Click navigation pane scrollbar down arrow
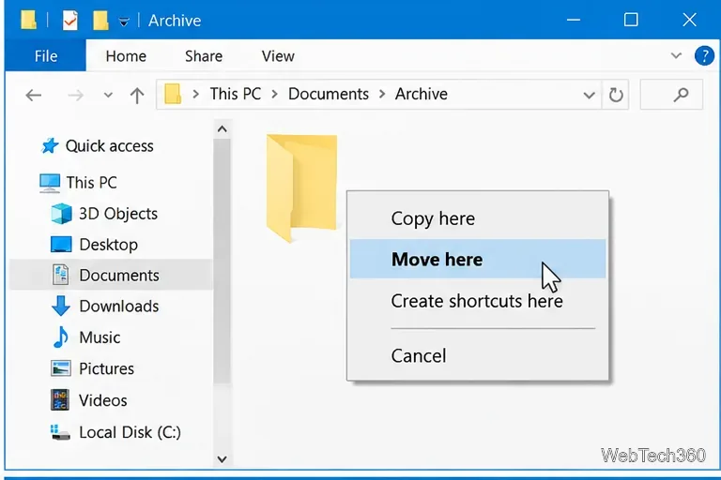This screenshot has height=480, width=721. (x=222, y=458)
